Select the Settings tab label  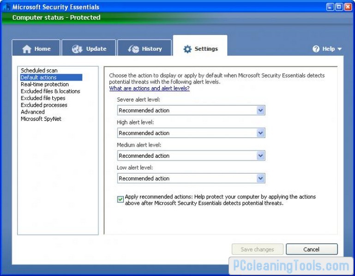coord(206,48)
